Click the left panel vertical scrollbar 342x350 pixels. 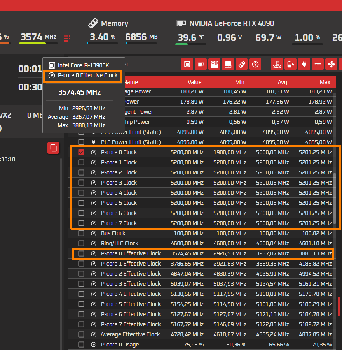coord(61,254)
